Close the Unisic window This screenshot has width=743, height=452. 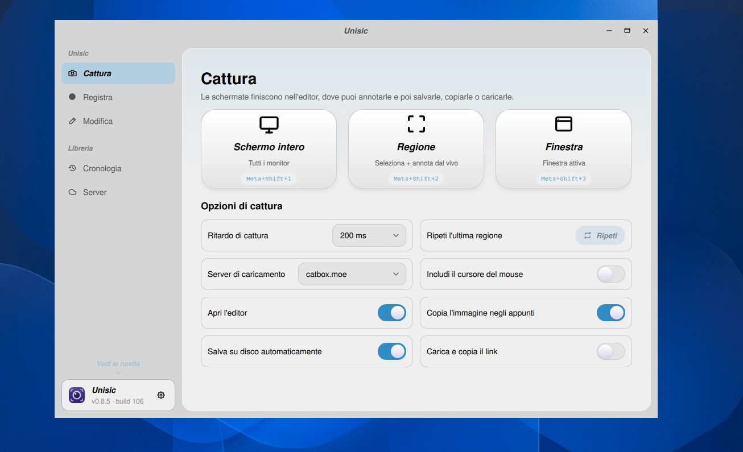[646, 31]
